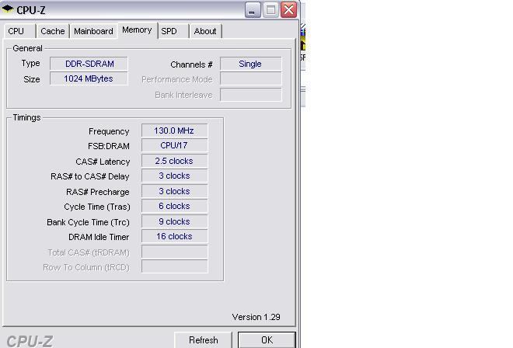Close the CPU-Z window
Screen dimensions: 513x348
(x=288, y=10)
